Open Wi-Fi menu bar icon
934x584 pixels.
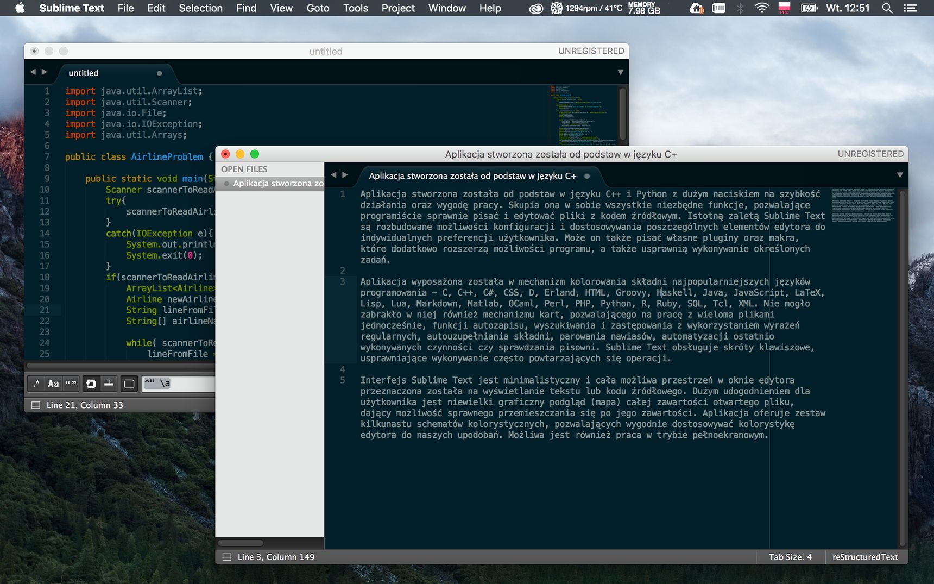tap(762, 8)
